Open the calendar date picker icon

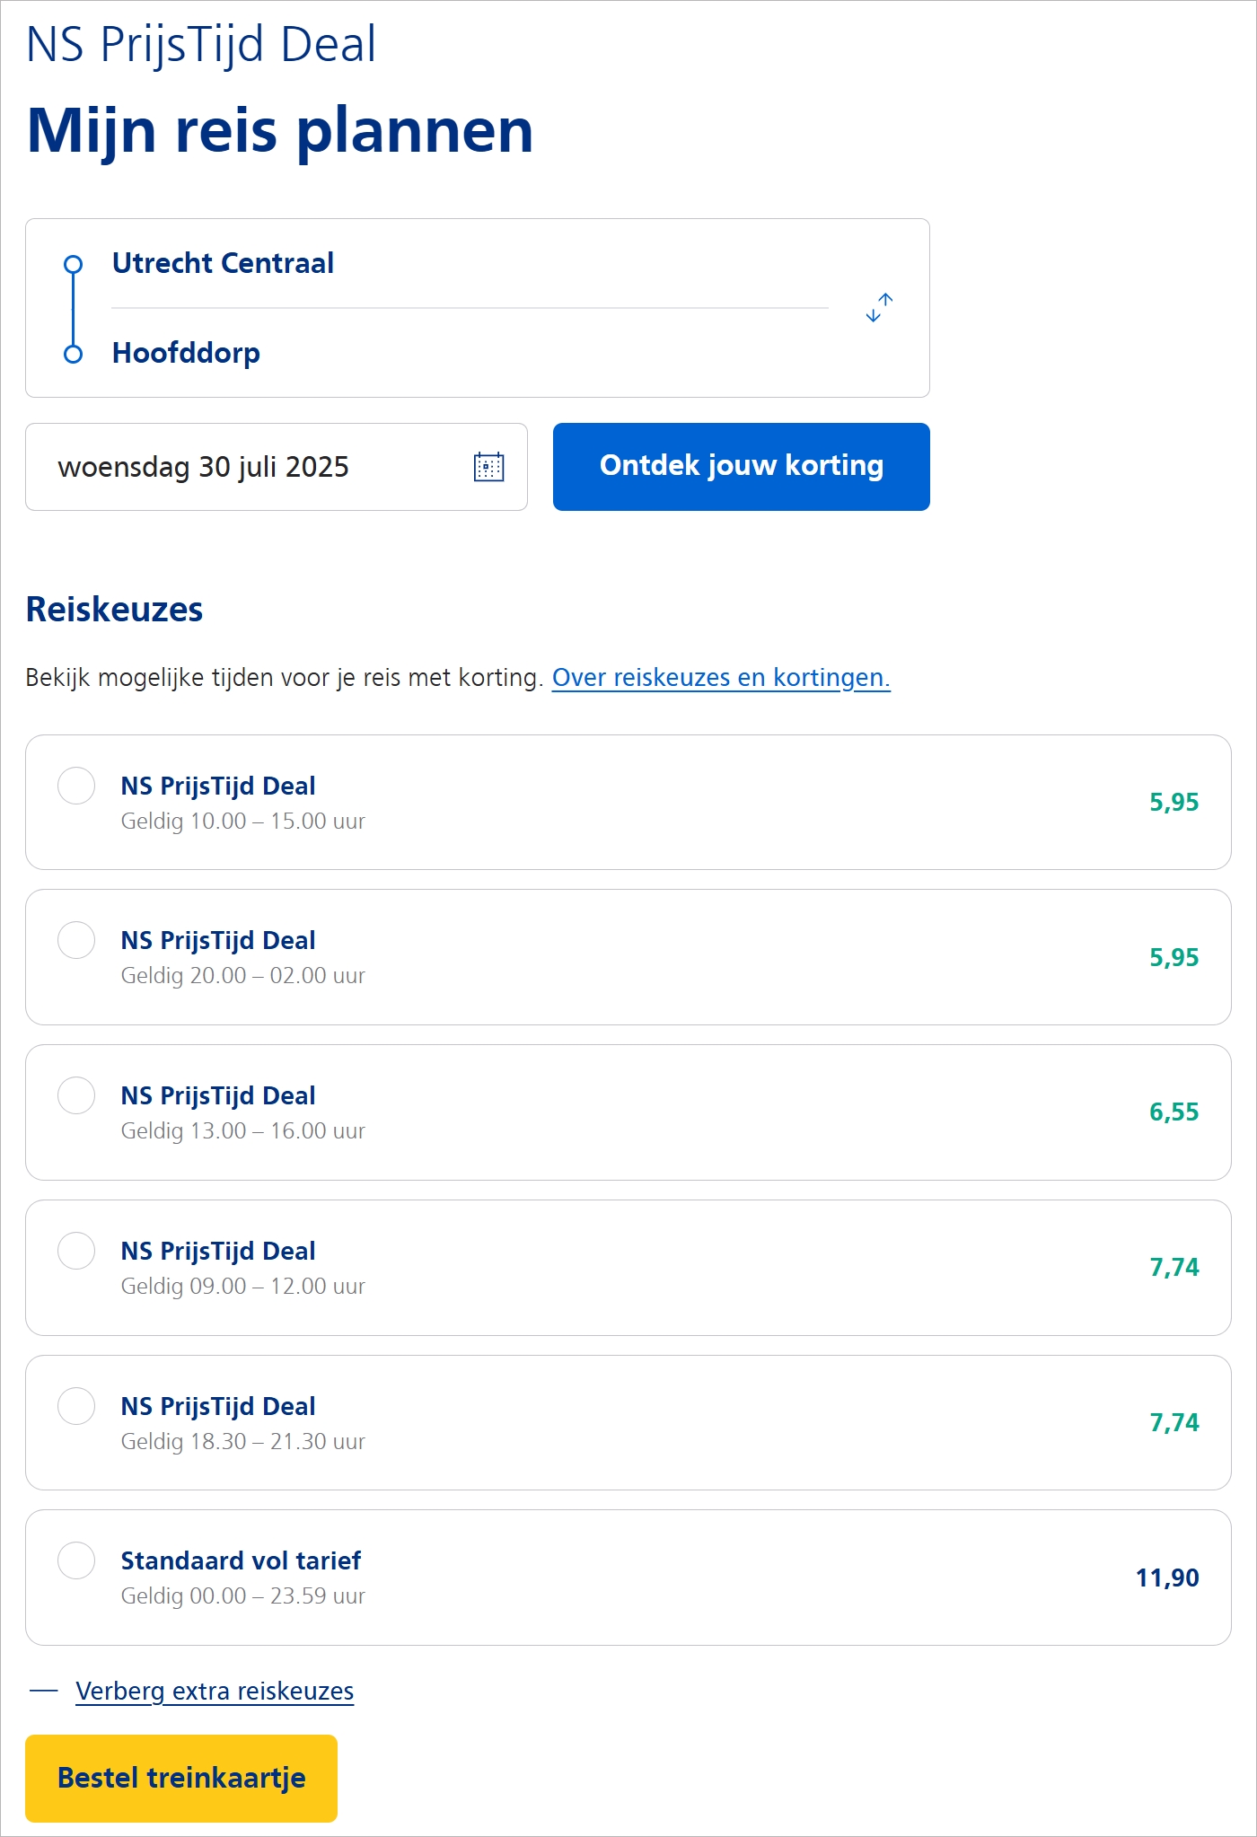point(488,467)
